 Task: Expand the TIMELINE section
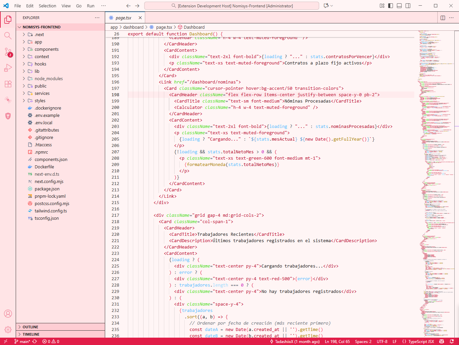tap(60, 334)
